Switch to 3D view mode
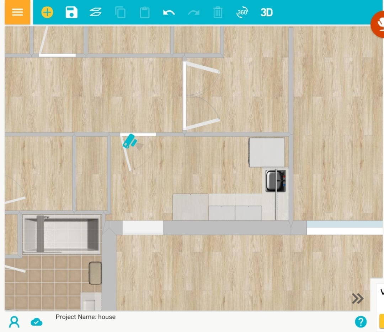The height and width of the screenshot is (332, 384). (x=266, y=12)
